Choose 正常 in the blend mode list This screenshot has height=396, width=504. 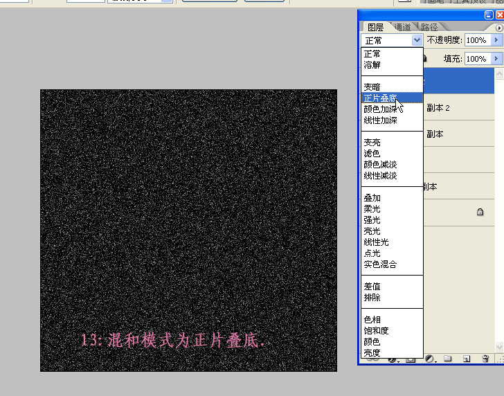tap(392, 54)
